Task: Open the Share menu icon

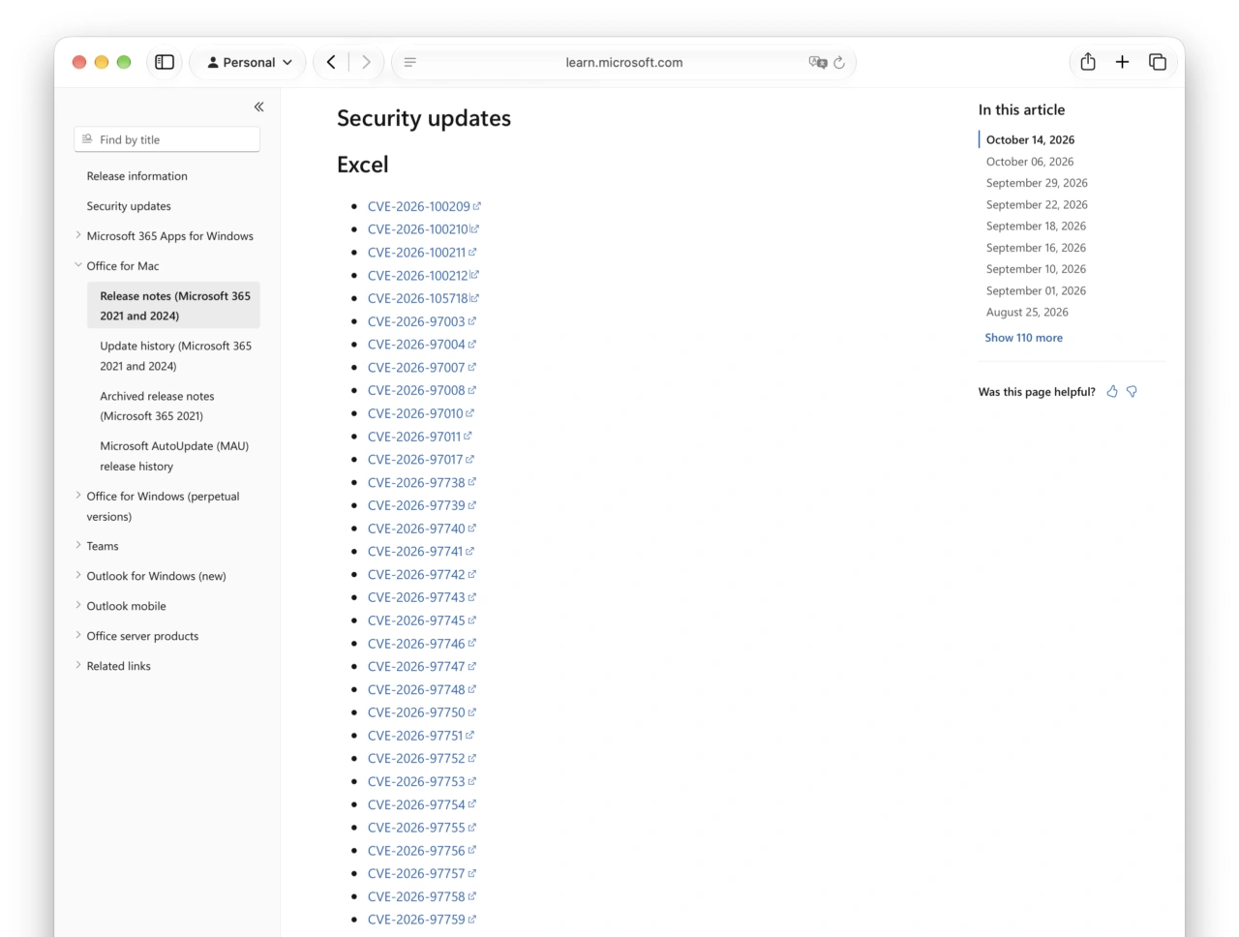Action: [1088, 62]
